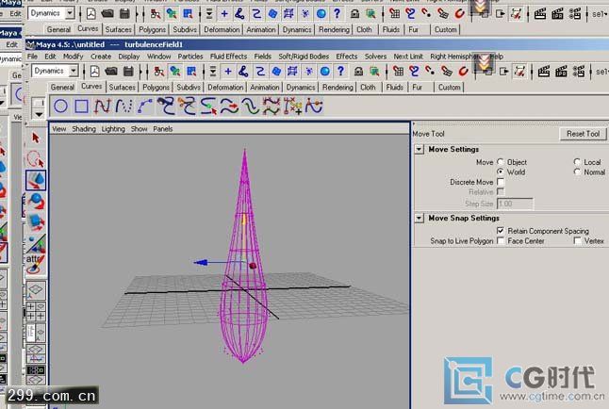Switch to Deformation shelf tab in back window
Image resolution: width=609 pixels, height=409 pixels.
(222, 29)
